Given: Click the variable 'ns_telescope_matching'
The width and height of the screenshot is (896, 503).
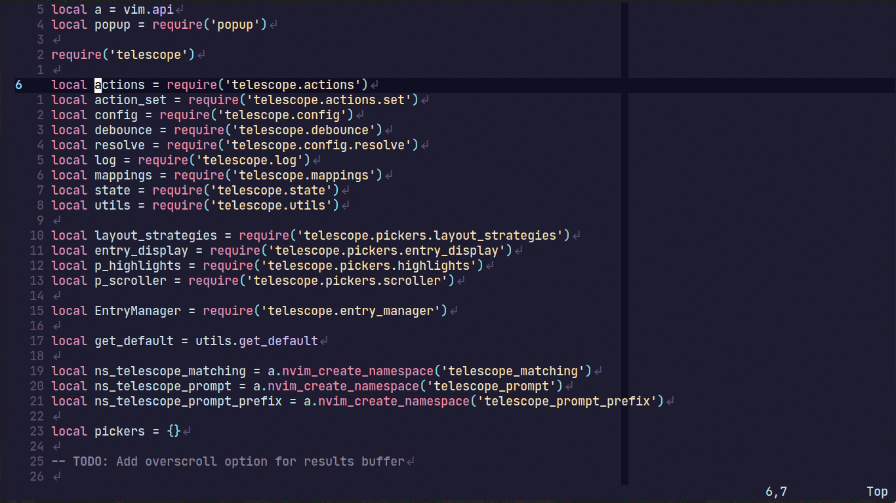Looking at the screenshot, I should pos(170,371).
